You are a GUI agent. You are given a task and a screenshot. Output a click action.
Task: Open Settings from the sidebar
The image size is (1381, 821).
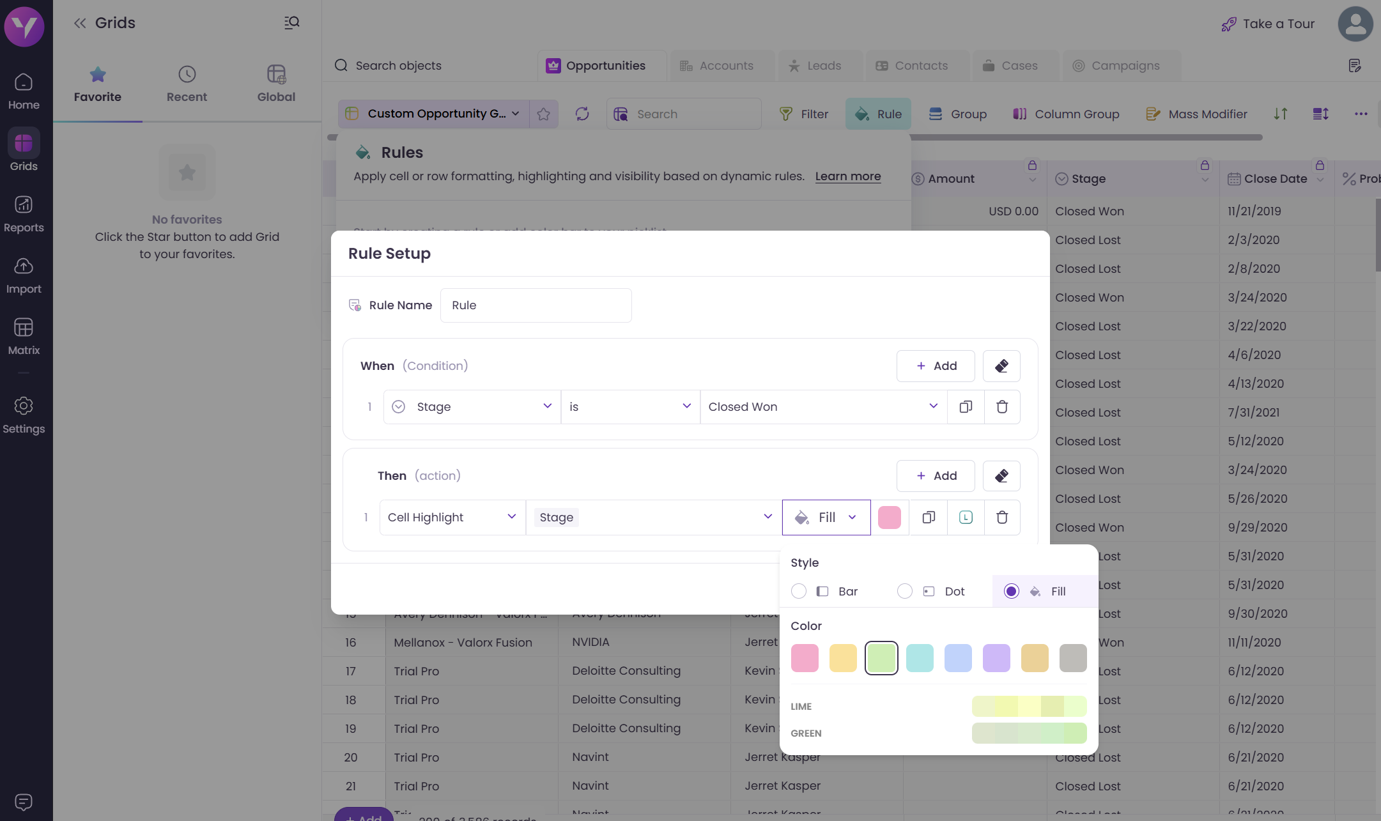tap(24, 415)
